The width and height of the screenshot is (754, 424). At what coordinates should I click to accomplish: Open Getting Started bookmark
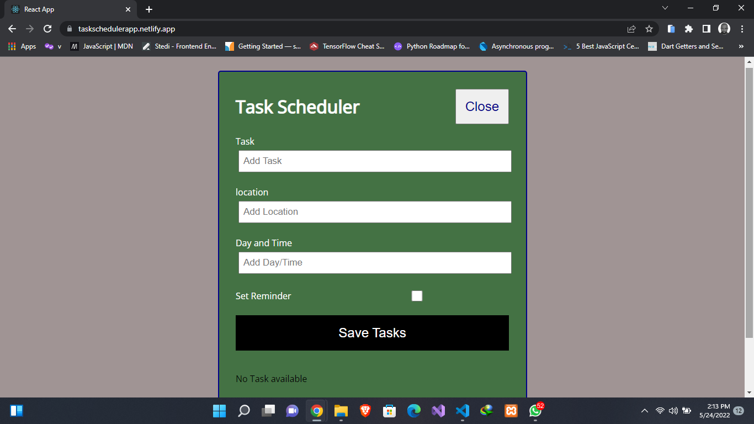263,46
